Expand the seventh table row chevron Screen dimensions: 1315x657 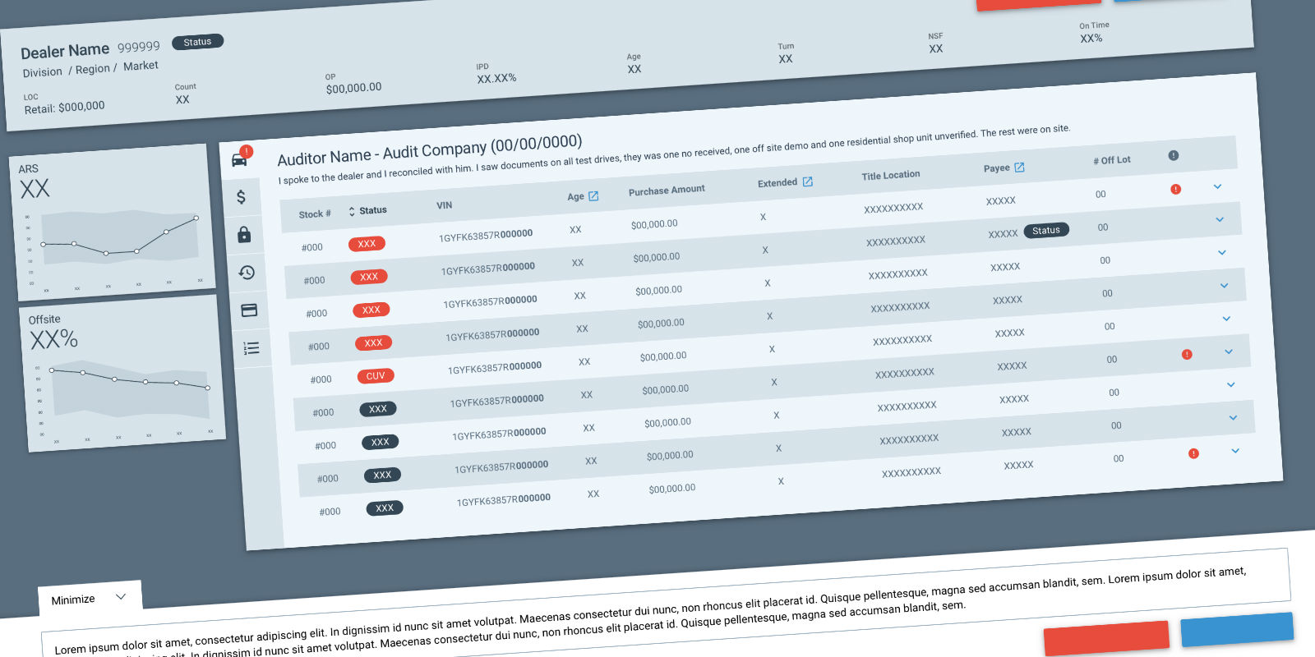point(1231,384)
